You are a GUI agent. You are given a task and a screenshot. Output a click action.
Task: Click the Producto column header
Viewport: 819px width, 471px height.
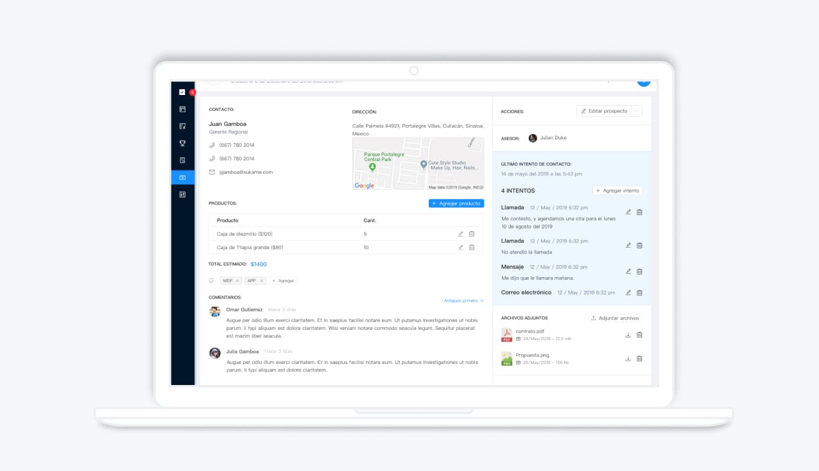[x=227, y=221]
